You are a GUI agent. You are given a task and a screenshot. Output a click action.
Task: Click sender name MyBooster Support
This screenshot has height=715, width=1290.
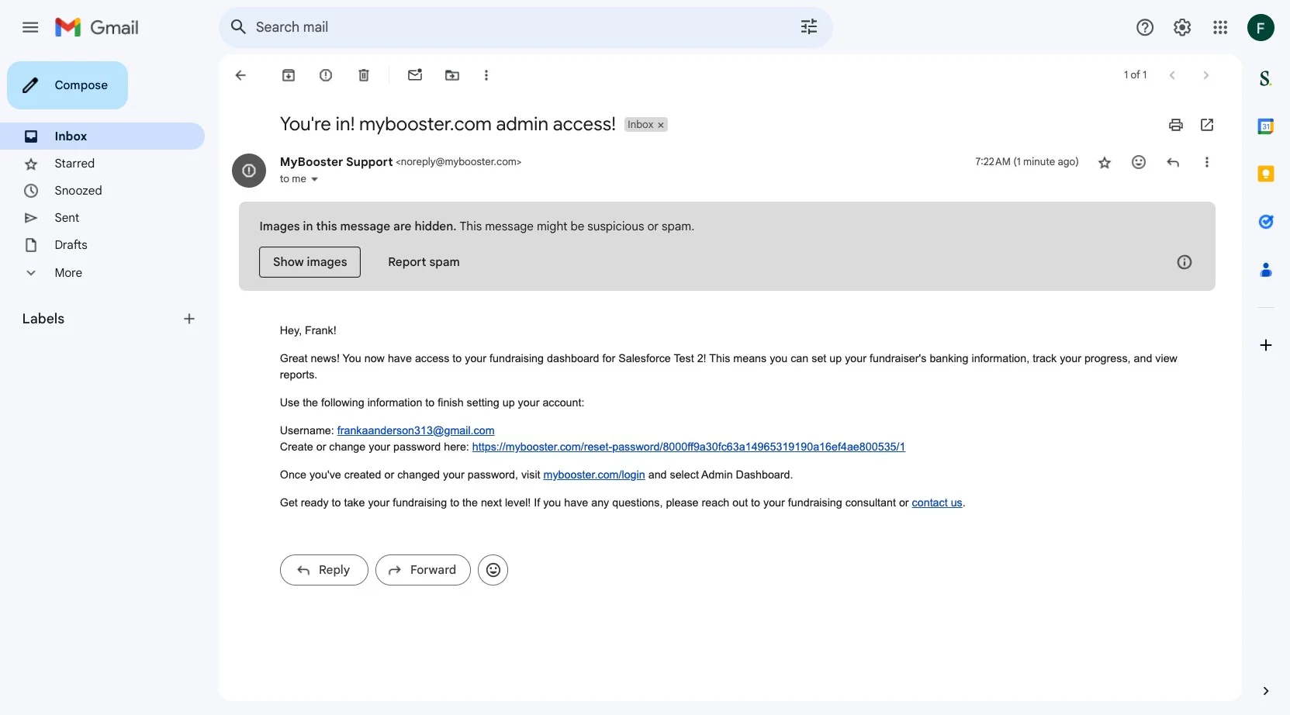[x=336, y=162]
